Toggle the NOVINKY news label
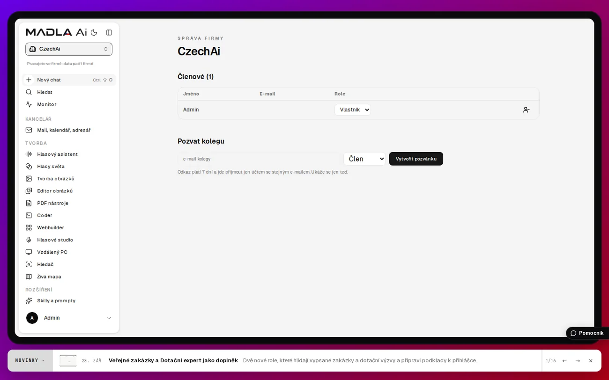 (x=30, y=360)
